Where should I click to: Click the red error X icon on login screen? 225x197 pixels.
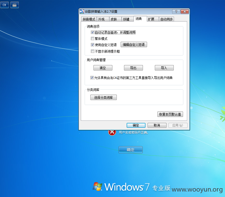pos(112,133)
